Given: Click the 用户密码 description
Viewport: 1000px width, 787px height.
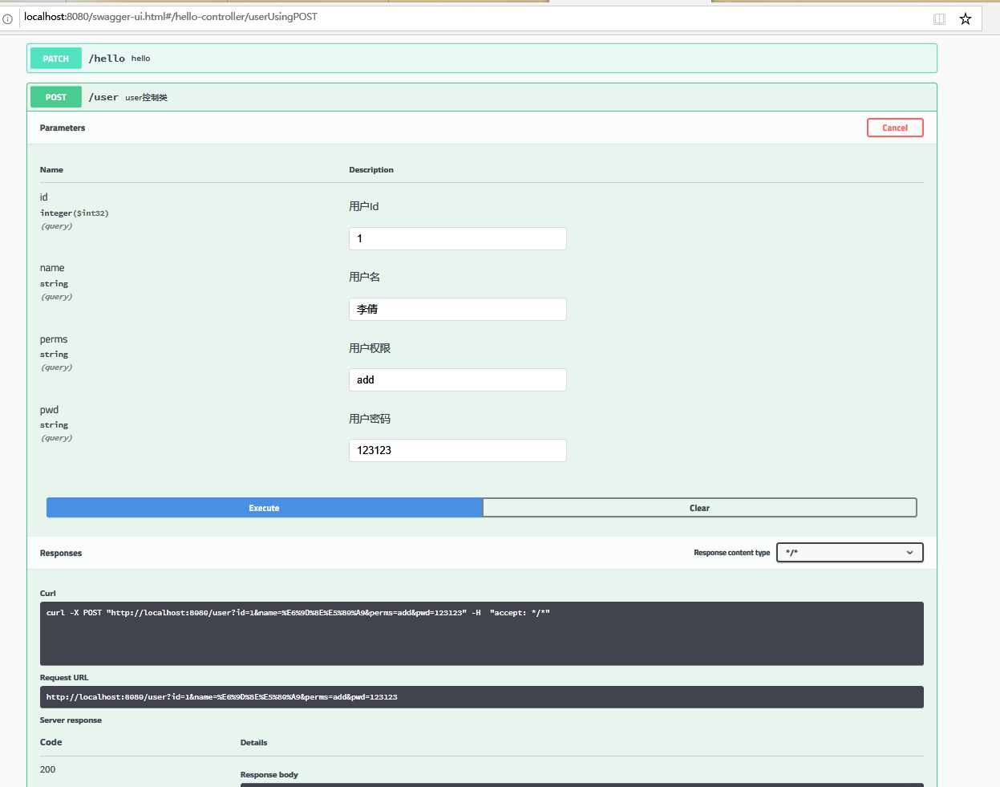Looking at the screenshot, I should coord(370,419).
